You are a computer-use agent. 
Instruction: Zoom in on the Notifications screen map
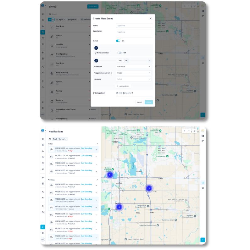184,131
